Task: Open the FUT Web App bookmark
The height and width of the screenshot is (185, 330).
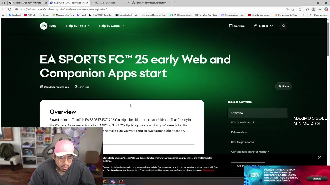Action: tap(206, 15)
